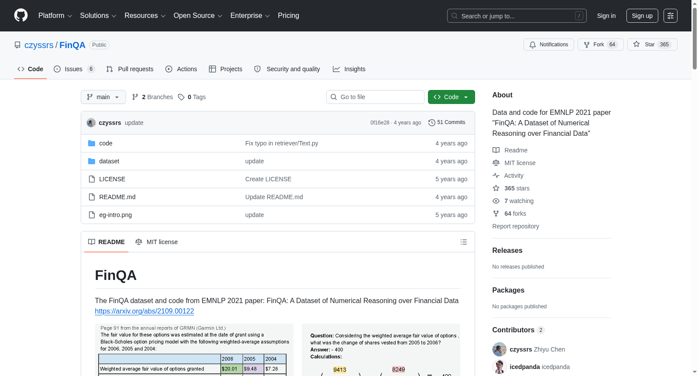The height and width of the screenshot is (376, 698).
Task: Star the FinQA repository
Action: [652, 45]
